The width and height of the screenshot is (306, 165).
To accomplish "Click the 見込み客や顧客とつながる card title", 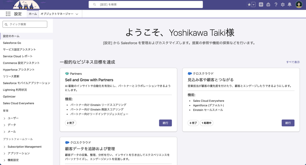I will tap(211, 80).
